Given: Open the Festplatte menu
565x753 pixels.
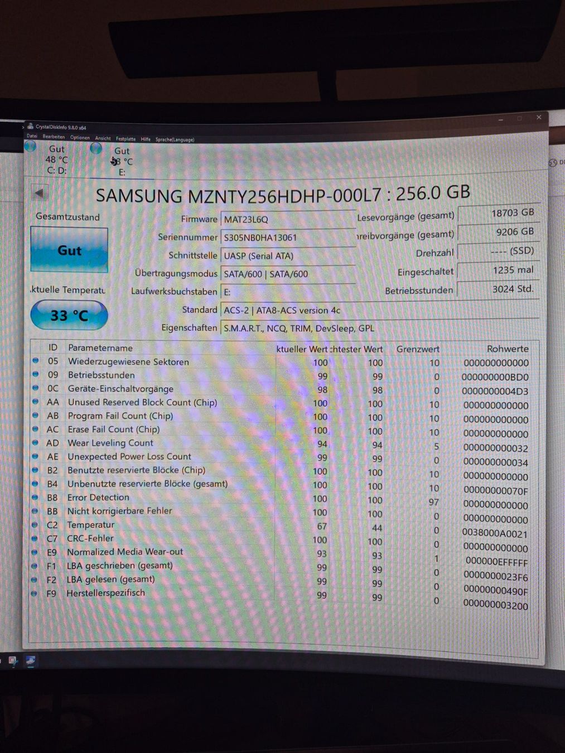Looking at the screenshot, I should tap(125, 138).
